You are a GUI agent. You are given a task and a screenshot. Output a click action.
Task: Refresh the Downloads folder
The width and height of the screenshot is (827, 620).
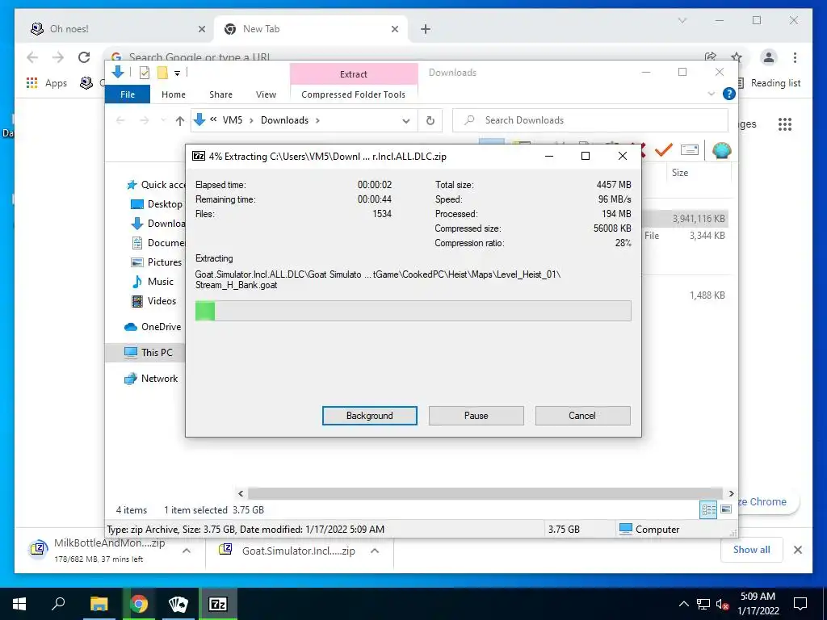point(430,121)
